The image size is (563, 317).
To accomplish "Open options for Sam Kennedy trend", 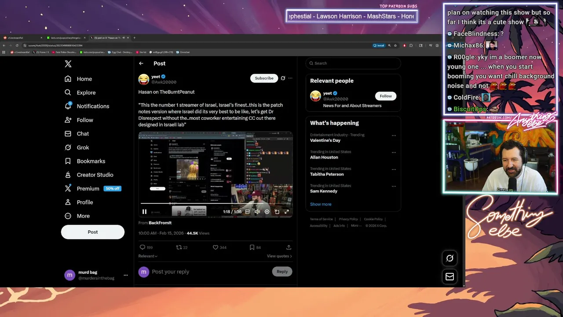I will click(x=394, y=186).
